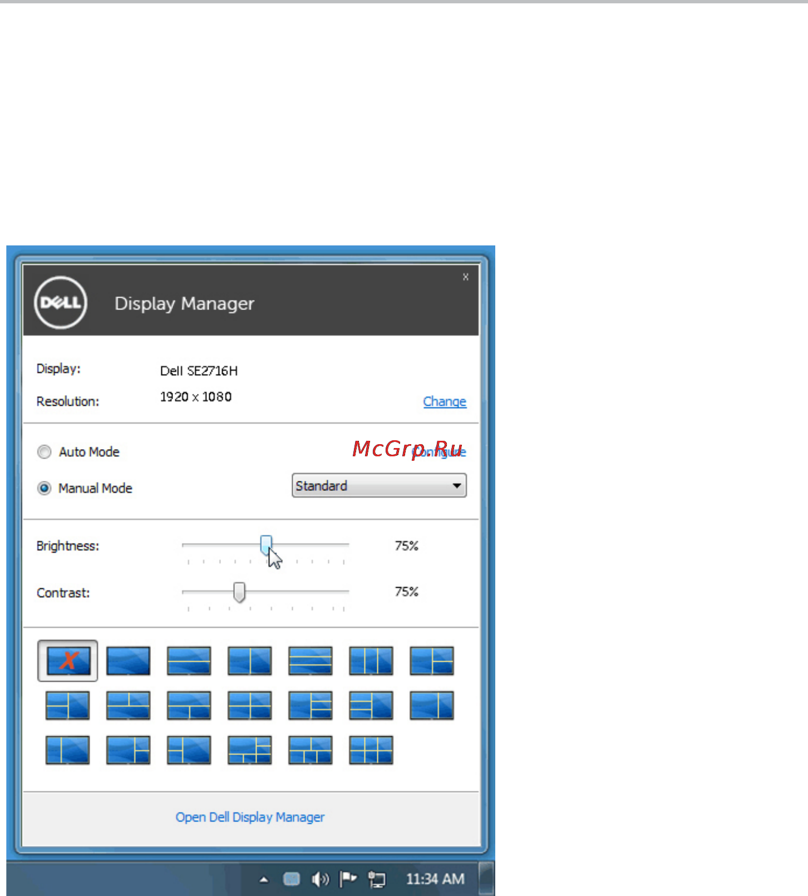Select layout with wide left and narrow right column
Screen dimensions: 808x896
click(432, 706)
